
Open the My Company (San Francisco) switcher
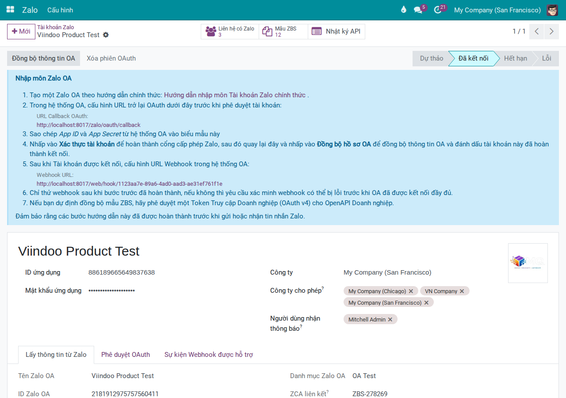coord(497,10)
